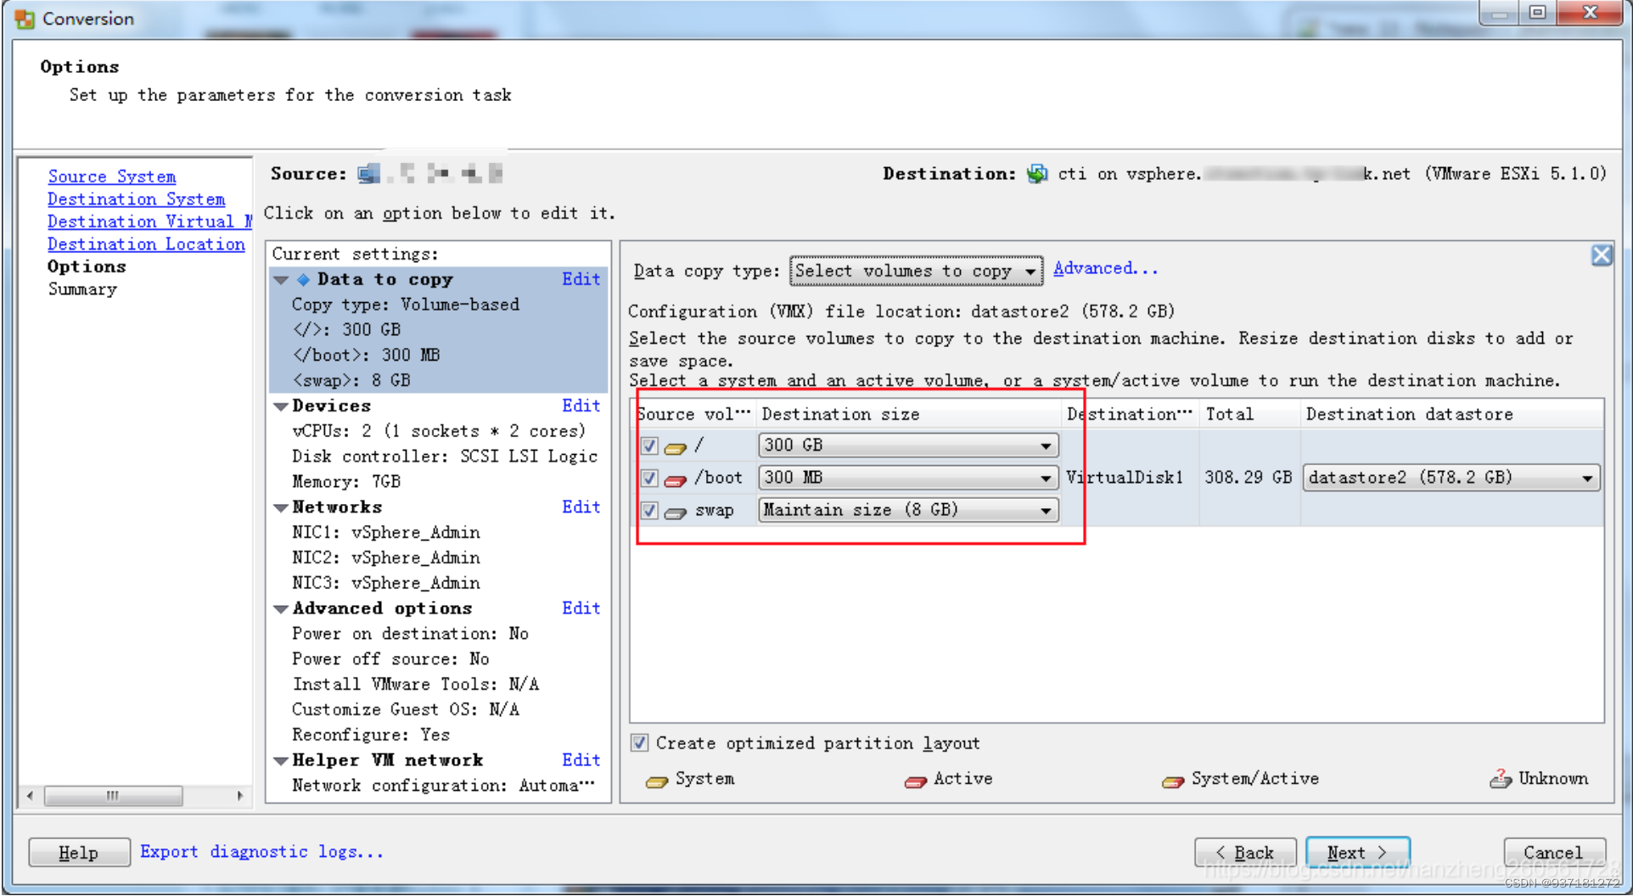Open the swap size dropdown showing Maintain size
1633x896 pixels.
coord(1046,510)
